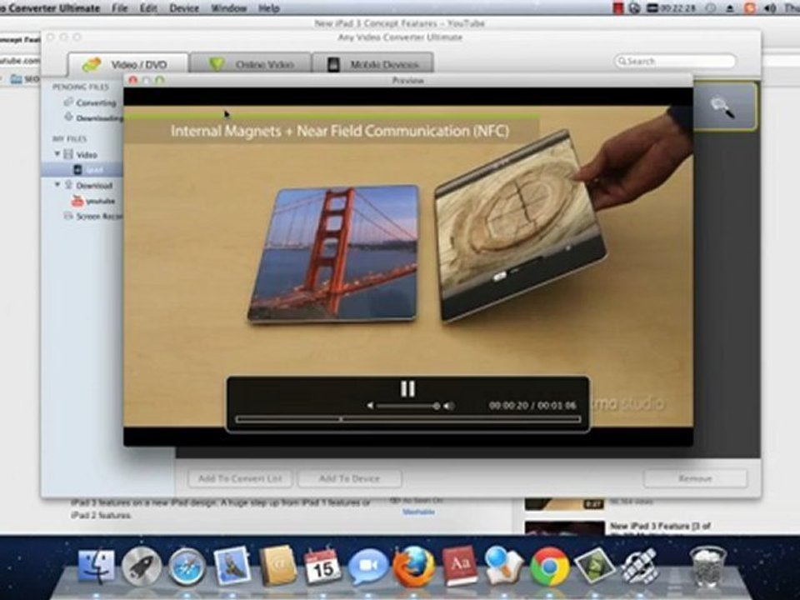Open Finder from the Dock
Screen dimensions: 800x600
click(96, 566)
